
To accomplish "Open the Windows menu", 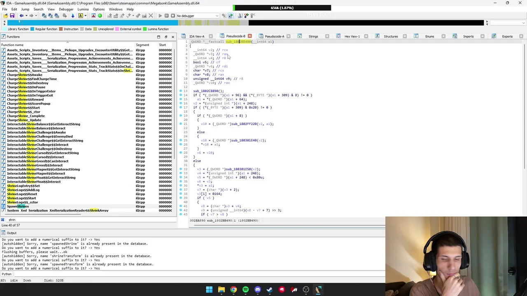I will click(116, 9).
